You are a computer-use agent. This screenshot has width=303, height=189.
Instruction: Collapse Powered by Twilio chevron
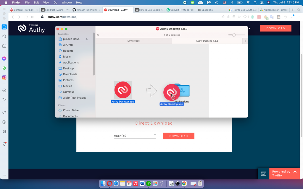click(295, 172)
